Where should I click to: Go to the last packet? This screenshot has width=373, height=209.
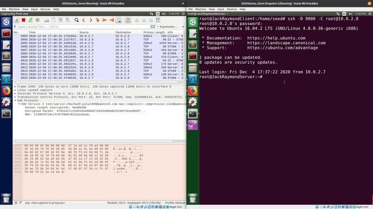click(x=111, y=20)
